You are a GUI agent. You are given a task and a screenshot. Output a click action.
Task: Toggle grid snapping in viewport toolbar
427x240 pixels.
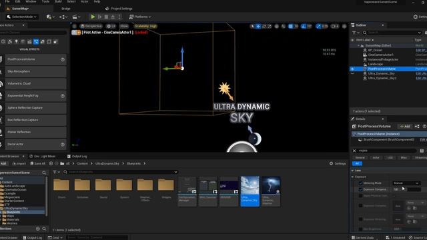pyautogui.click(x=291, y=26)
